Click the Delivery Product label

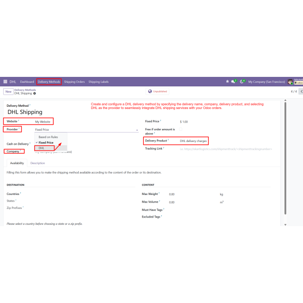click(x=156, y=141)
